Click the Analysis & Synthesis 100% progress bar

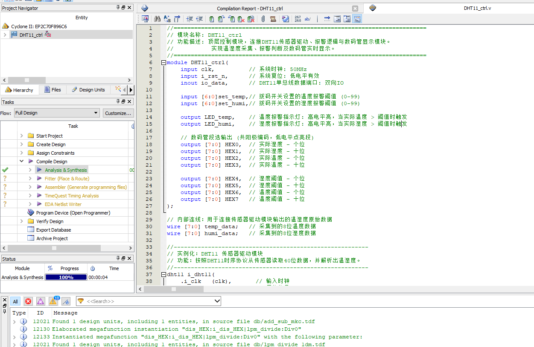(x=66, y=277)
